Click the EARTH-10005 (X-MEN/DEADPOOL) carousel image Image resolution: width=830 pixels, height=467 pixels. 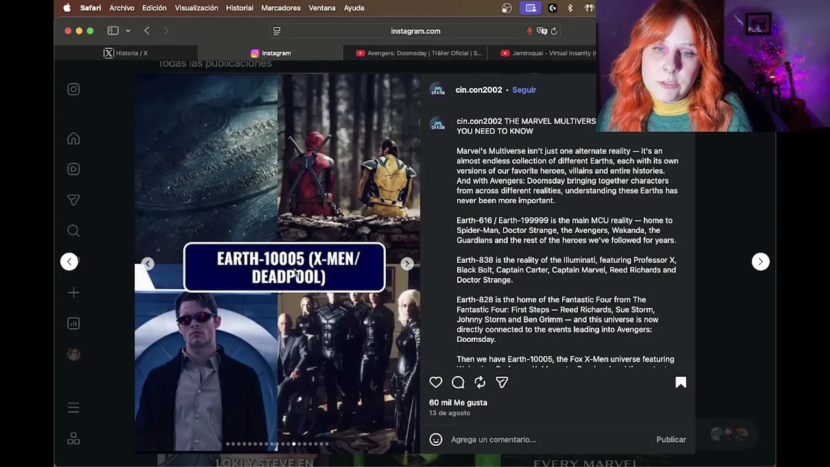(x=278, y=263)
